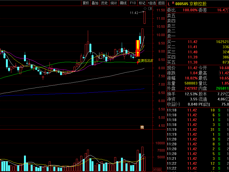229x172 pixels.
Task: Click 买五 bid price 11.38
Action: (192, 62)
